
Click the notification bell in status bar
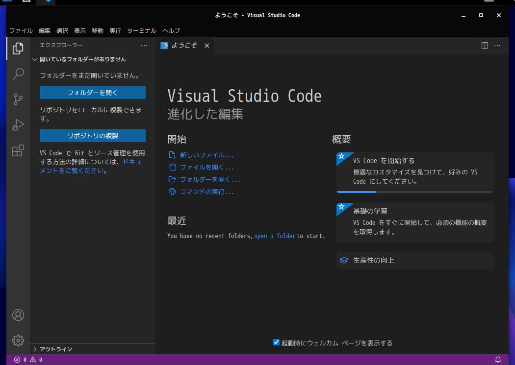(498, 360)
